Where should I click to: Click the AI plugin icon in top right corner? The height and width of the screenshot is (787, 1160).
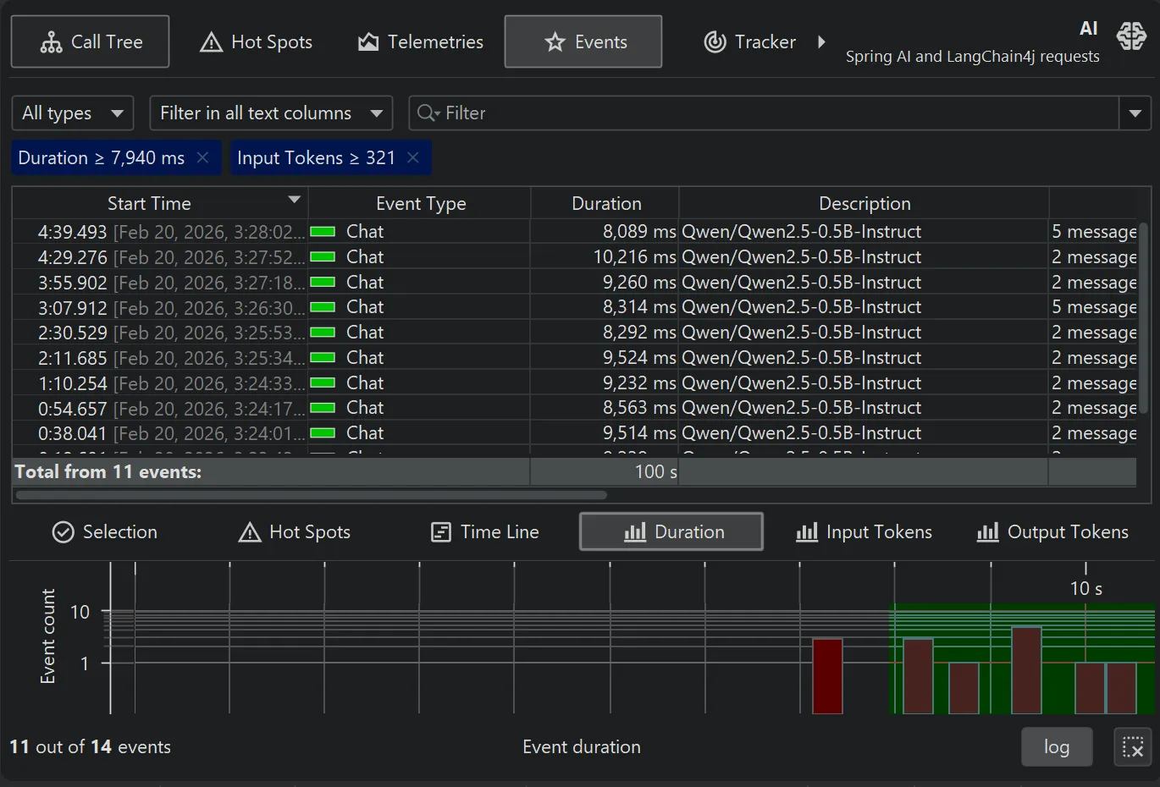coord(1132,36)
